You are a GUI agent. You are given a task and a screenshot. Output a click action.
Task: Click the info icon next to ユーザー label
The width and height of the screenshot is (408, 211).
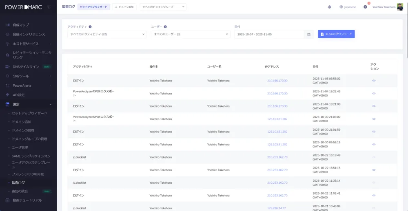point(165,26)
